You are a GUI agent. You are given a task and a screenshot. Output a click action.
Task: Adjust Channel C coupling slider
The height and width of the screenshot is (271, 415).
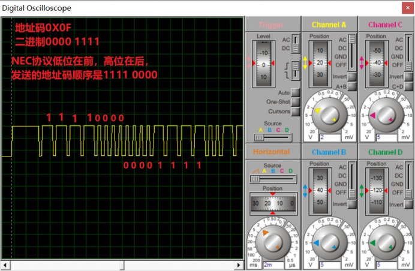(408, 52)
